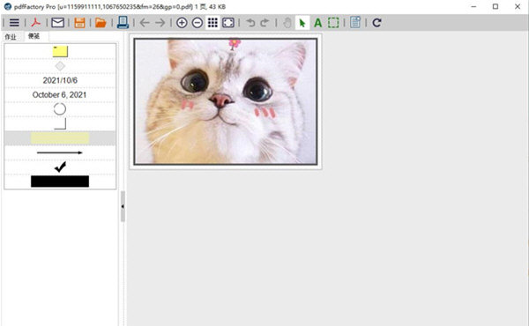529x326 pixels.
Task: Activate the dashed rectangle crop tool
Action: pos(333,23)
